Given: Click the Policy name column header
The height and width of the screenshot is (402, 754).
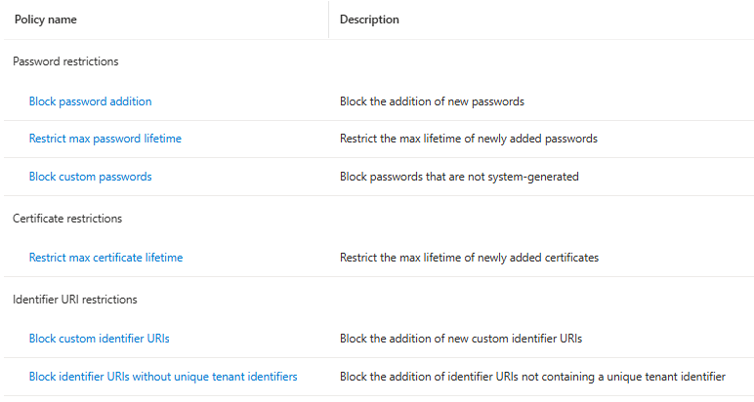Looking at the screenshot, I should pyautogui.click(x=46, y=20).
